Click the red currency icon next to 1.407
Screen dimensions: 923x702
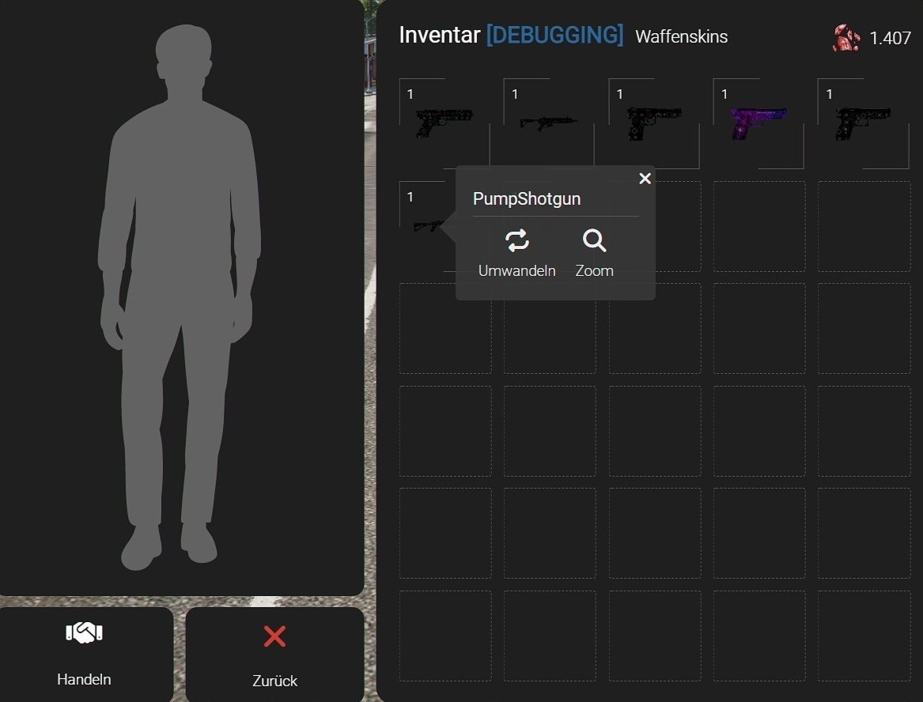(x=845, y=38)
